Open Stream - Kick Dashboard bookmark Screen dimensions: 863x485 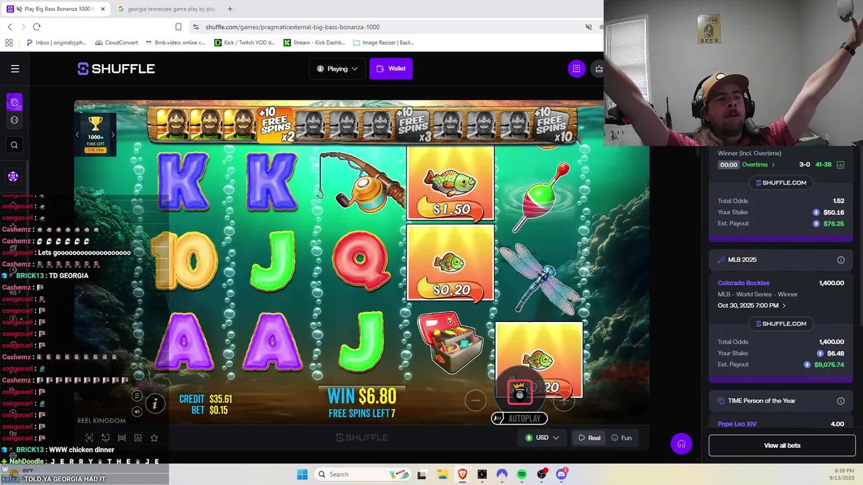coord(315,42)
